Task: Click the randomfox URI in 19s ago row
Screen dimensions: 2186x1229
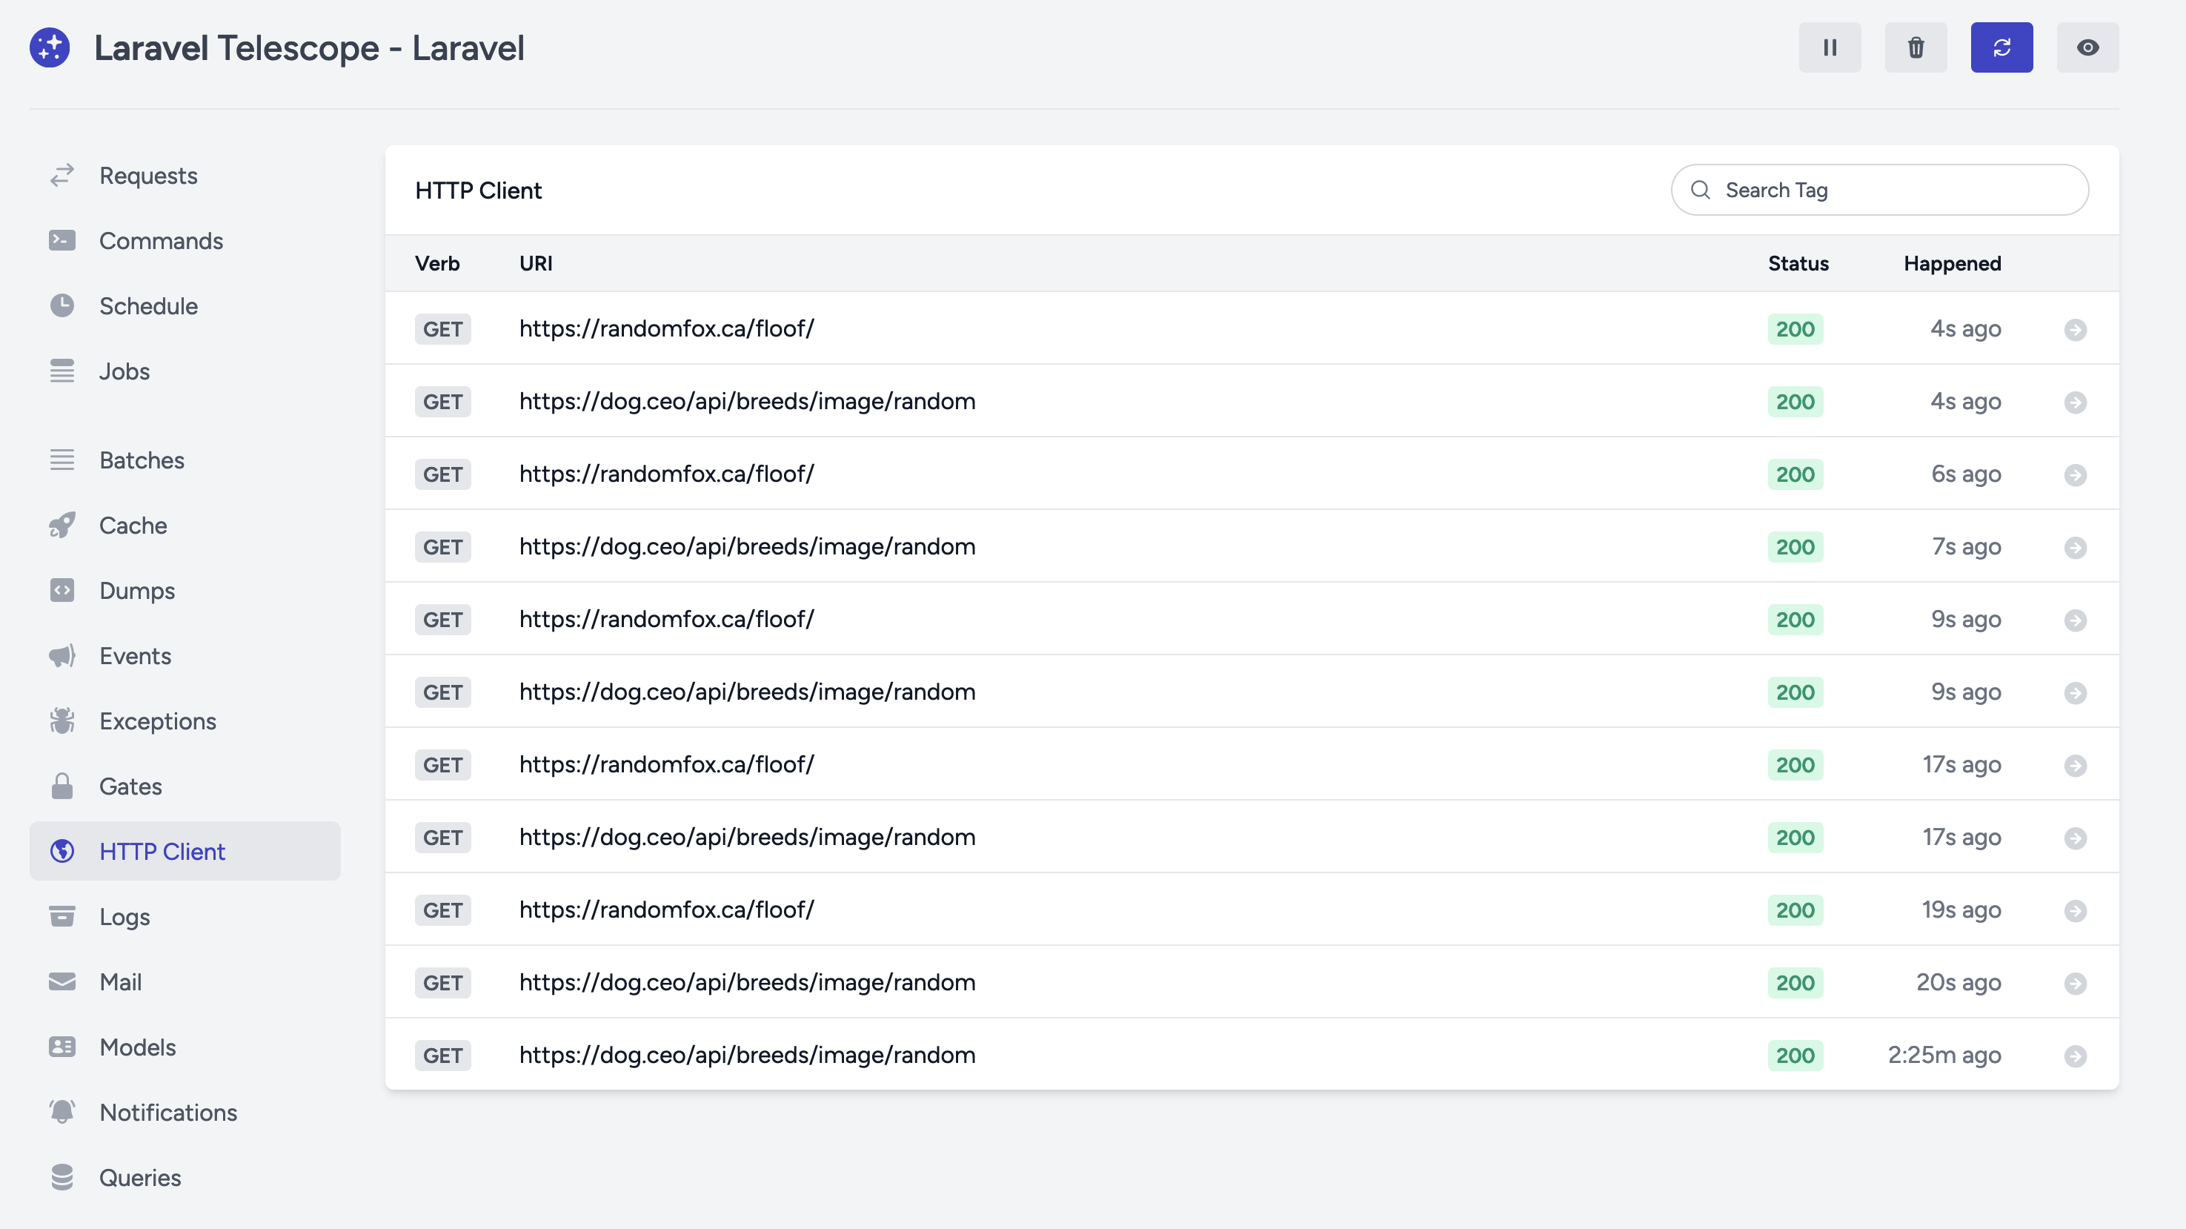Action: [x=666, y=910]
